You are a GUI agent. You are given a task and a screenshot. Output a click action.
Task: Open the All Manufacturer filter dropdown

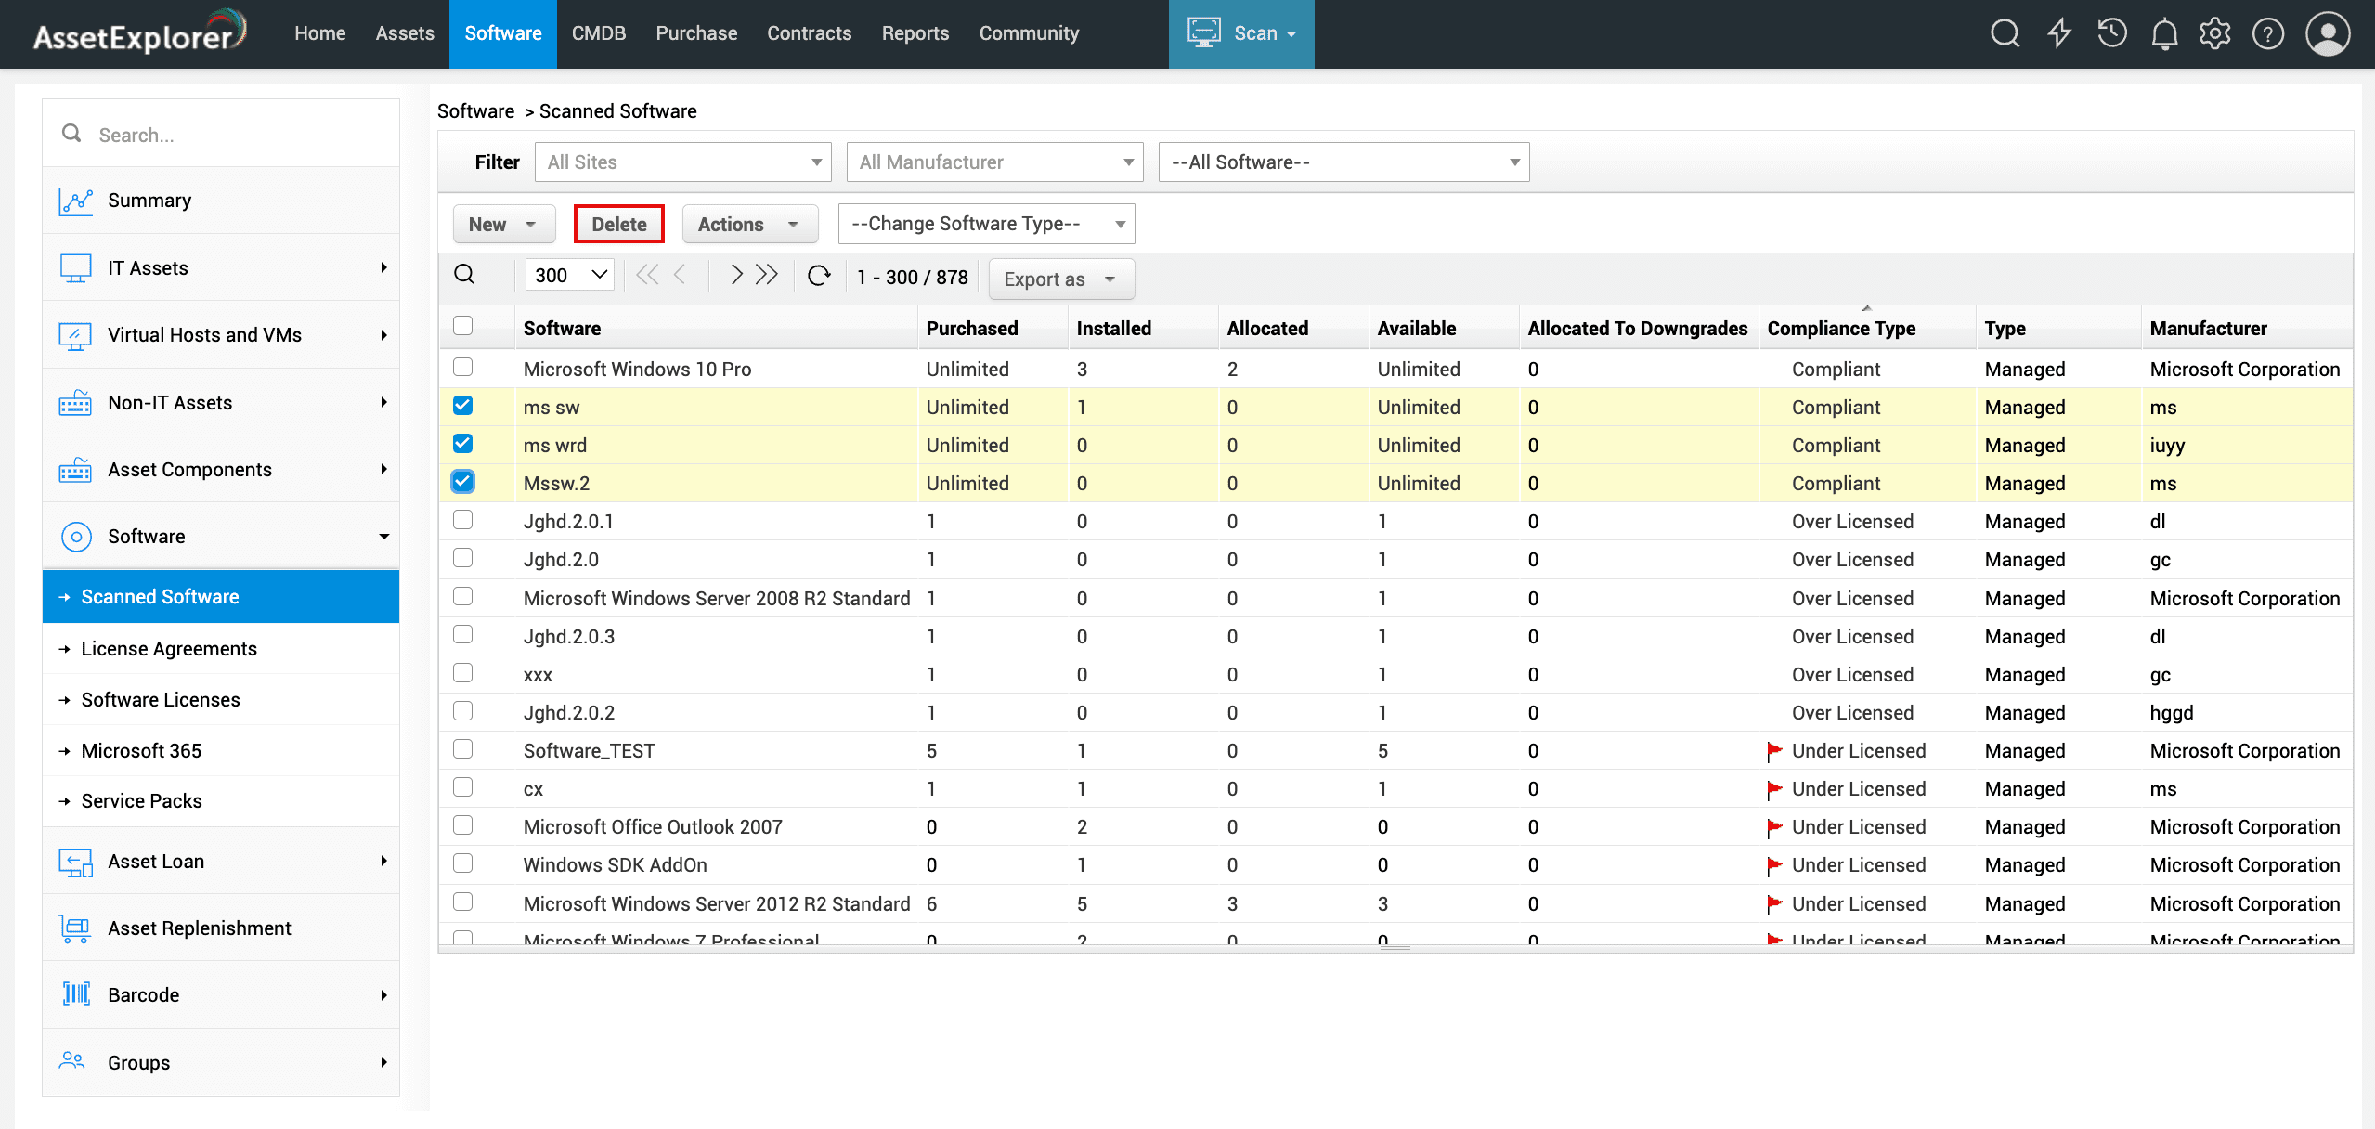[x=994, y=162]
